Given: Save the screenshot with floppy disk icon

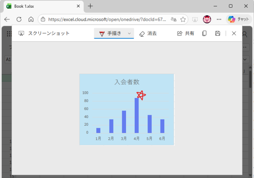Looking at the screenshot, I should point(218,34).
